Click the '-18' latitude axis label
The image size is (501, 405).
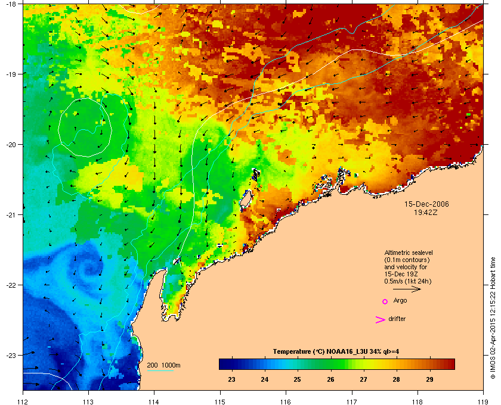click(x=11, y=4)
